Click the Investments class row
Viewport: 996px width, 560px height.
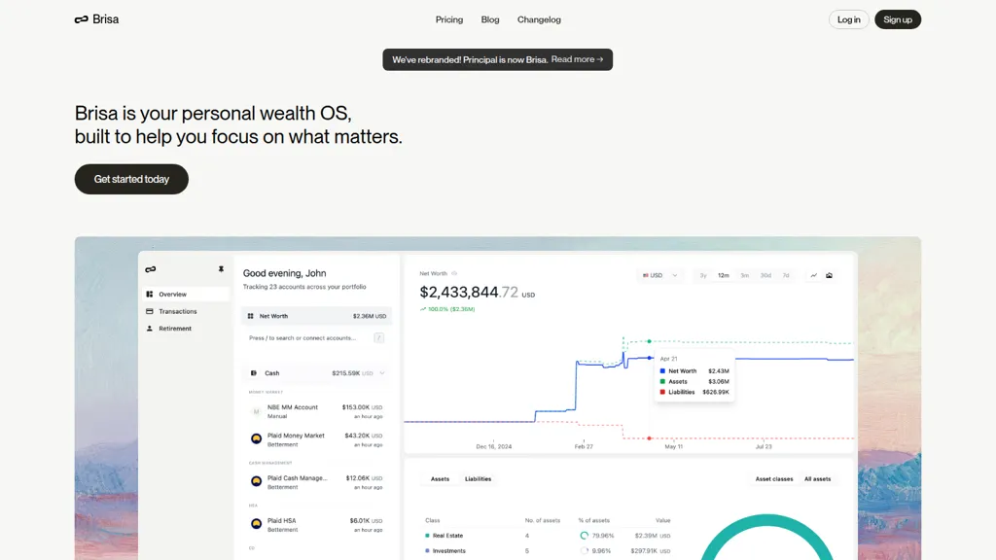pos(548,551)
